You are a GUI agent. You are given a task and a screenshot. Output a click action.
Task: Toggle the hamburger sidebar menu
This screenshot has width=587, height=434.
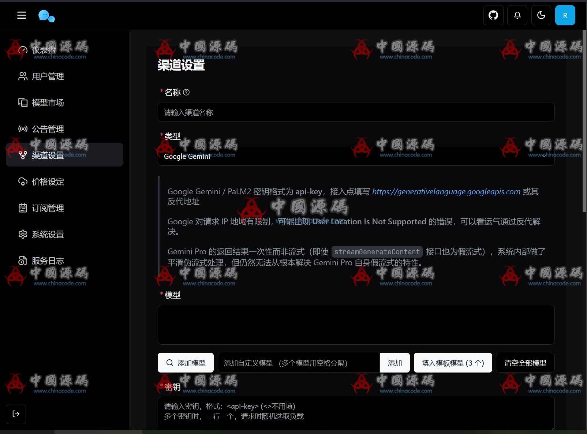point(22,15)
